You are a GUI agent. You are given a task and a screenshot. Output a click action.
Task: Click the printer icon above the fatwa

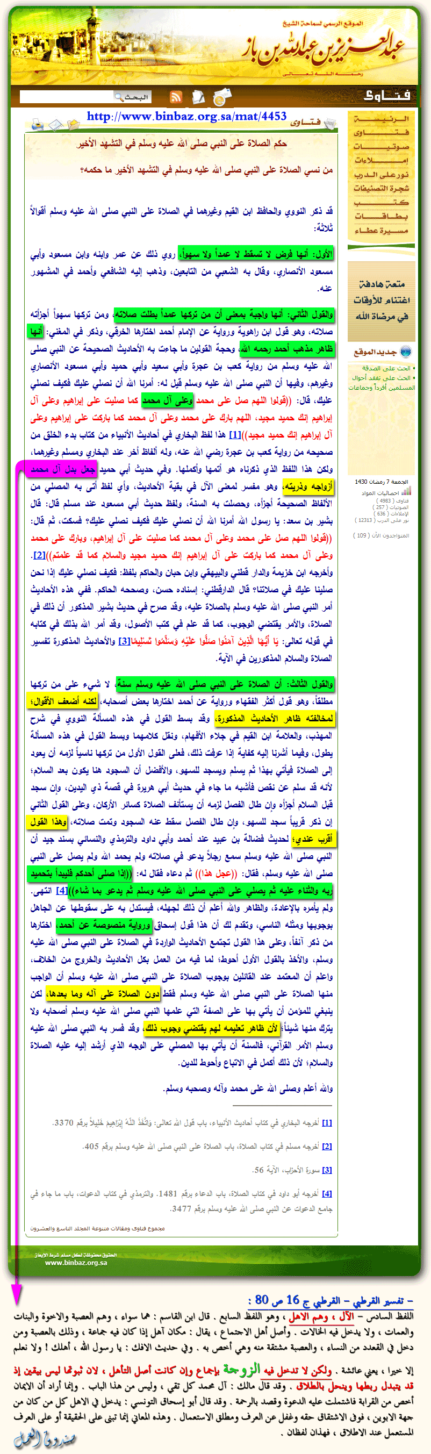38,124
